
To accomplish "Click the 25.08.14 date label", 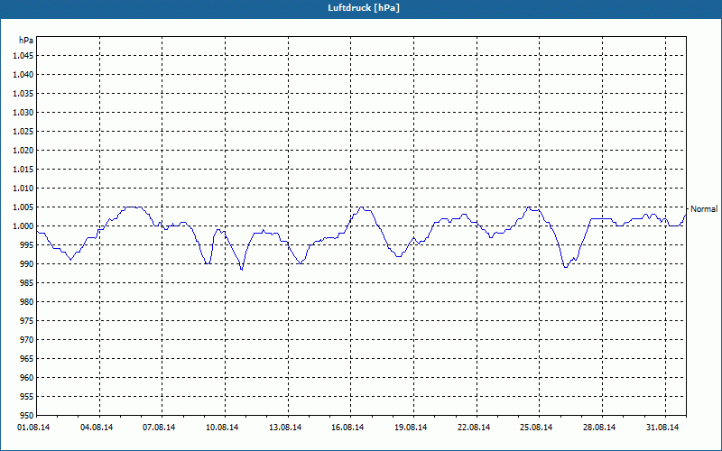I will point(536,428).
